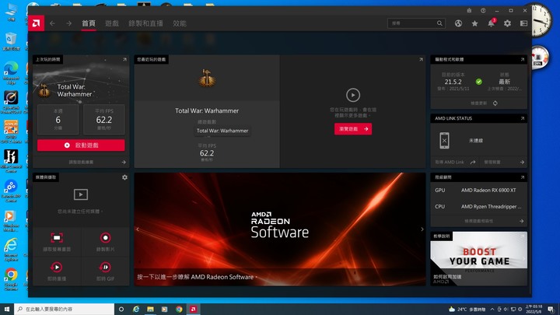Click the red 瀏覽遊戲 browse button
The width and height of the screenshot is (560, 315).
353,129
